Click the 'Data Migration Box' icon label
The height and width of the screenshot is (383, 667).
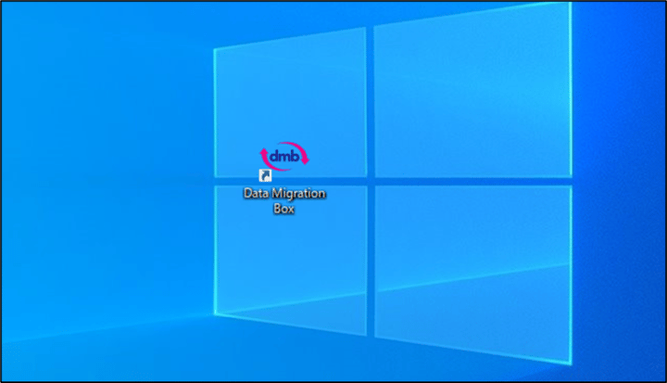point(284,200)
